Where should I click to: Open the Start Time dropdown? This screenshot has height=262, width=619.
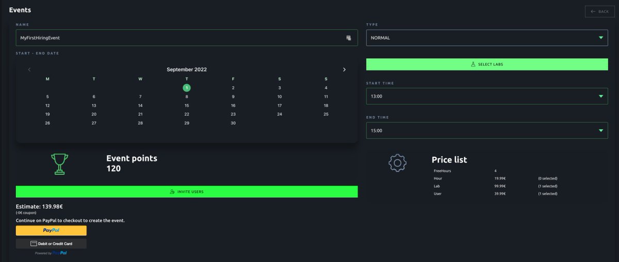pos(487,96)
